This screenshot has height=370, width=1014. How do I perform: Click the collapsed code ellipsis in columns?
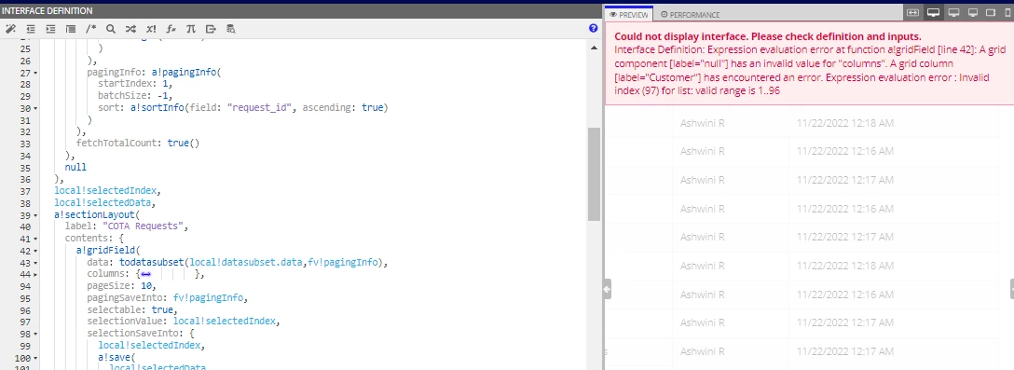[145, 274]
